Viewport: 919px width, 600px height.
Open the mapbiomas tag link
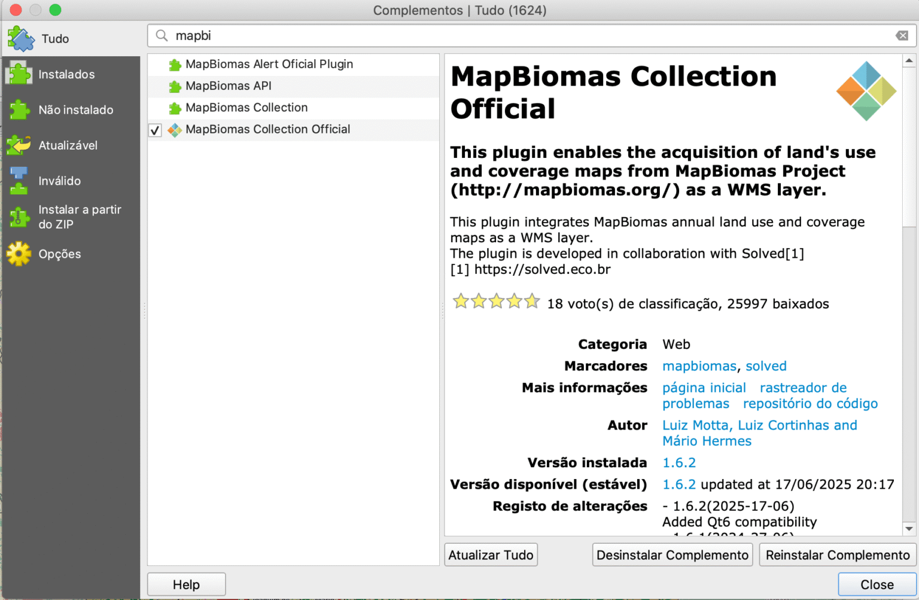point(699,366)
